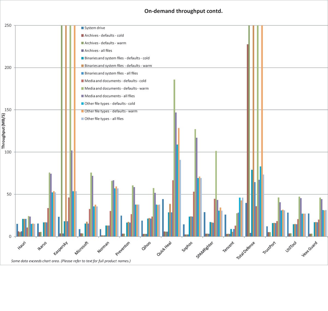The height and width of the screenshot is (311, 328).
Task: Select the UtilTool product label
Action: [291, 247]
